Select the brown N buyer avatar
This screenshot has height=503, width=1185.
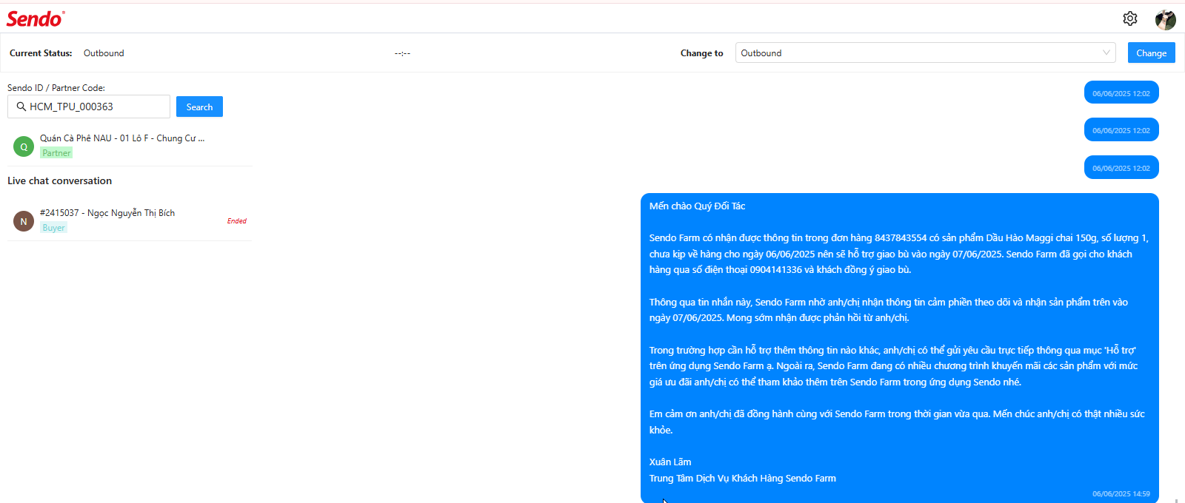(24, 221)
